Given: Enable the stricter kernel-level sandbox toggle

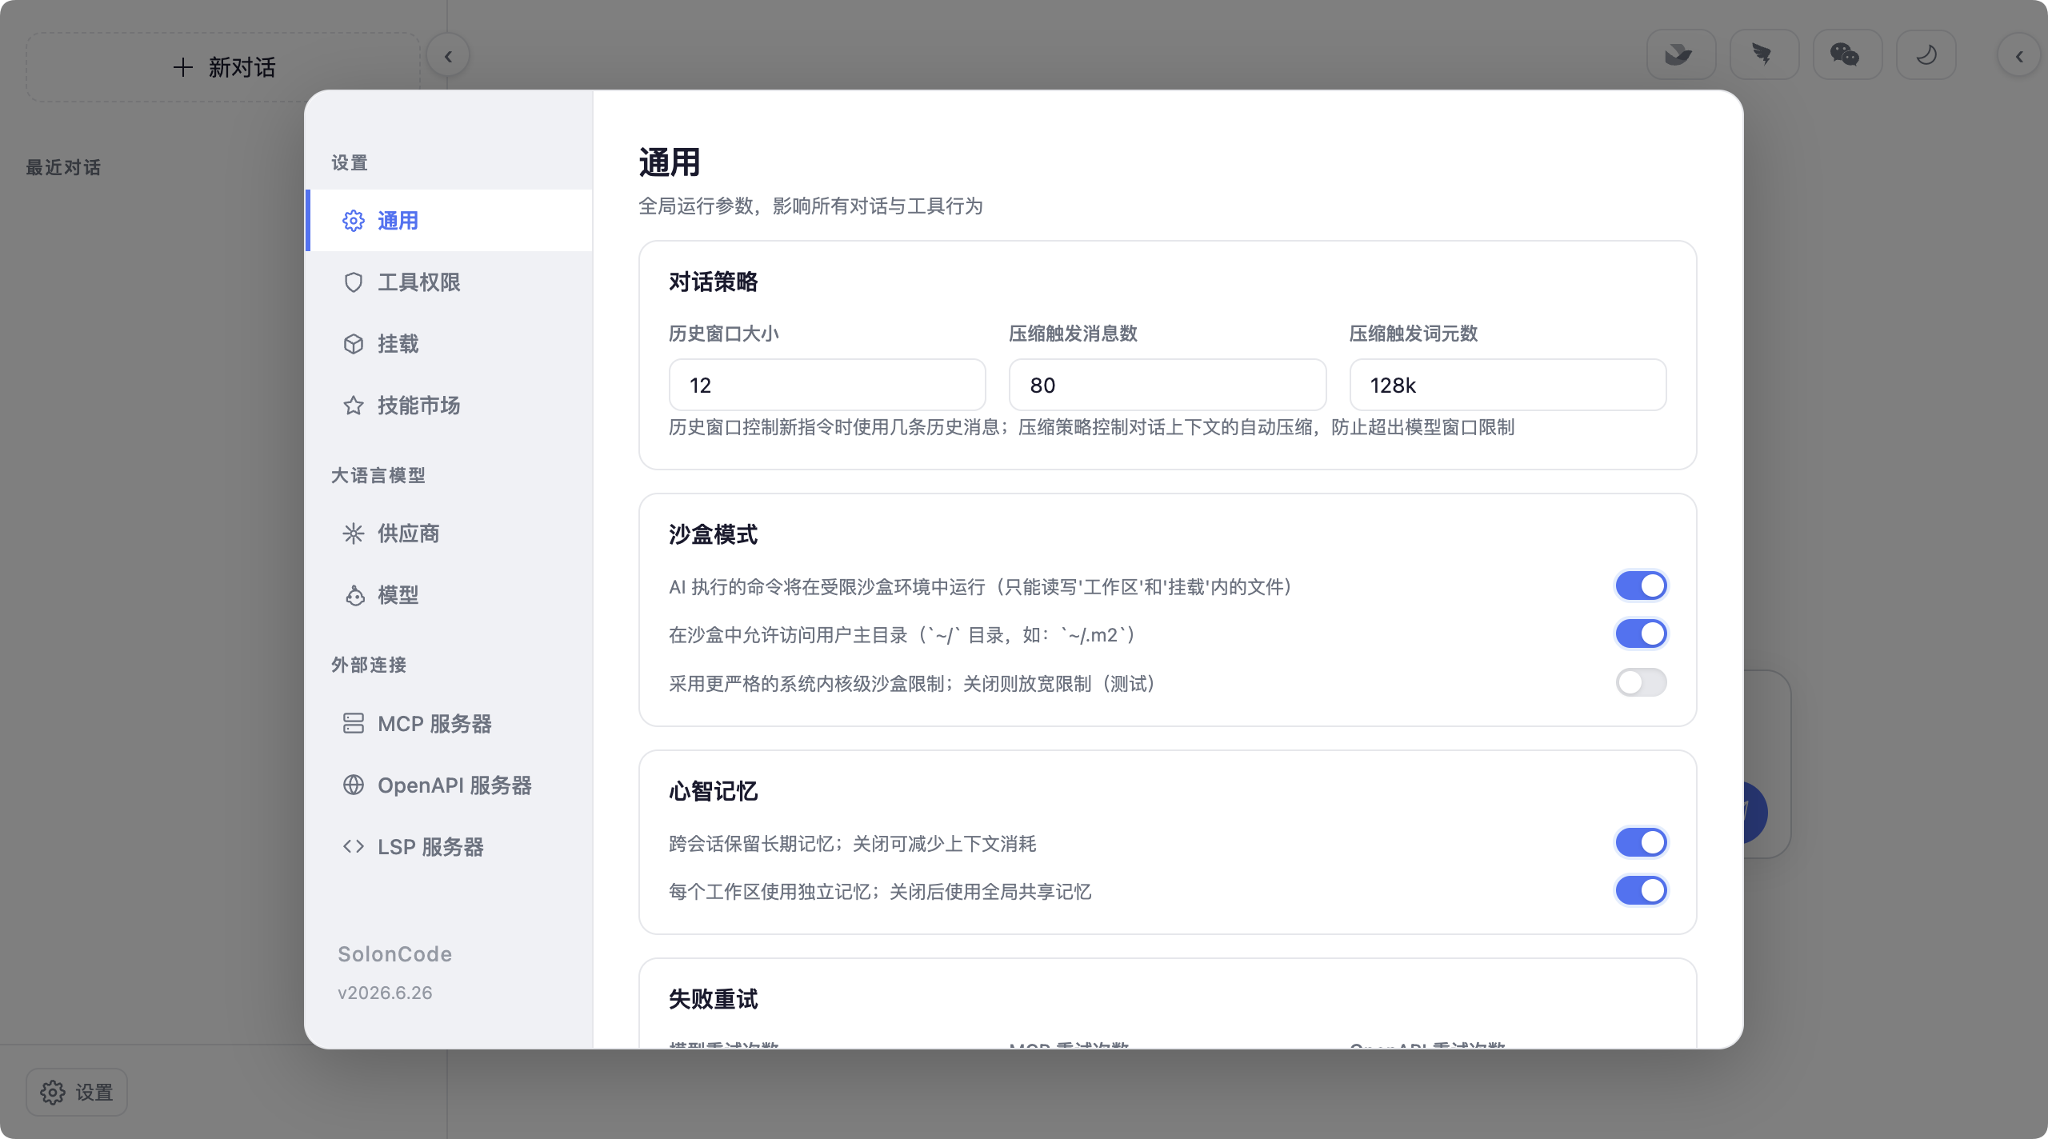Looking at the screenshot, I should [1641, 683].
